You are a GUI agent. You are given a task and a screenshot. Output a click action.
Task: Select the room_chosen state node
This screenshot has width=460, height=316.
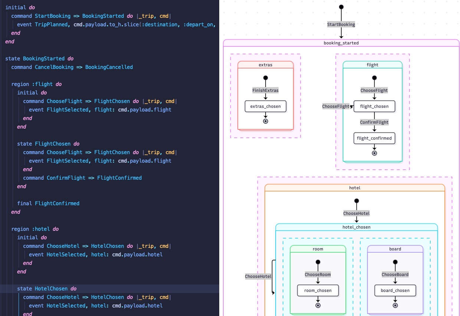tap(318, 290)
